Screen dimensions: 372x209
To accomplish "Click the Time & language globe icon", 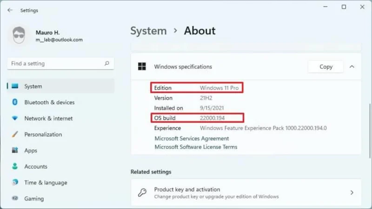I will pyautogui.click(x=15, y=182).
